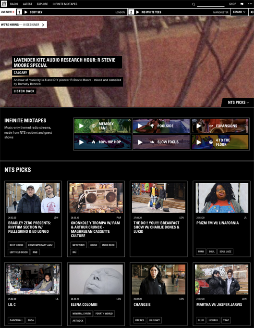Go to Infinite Mixtapes in top menu
The image size is (254, 328).
pos(65,4)
